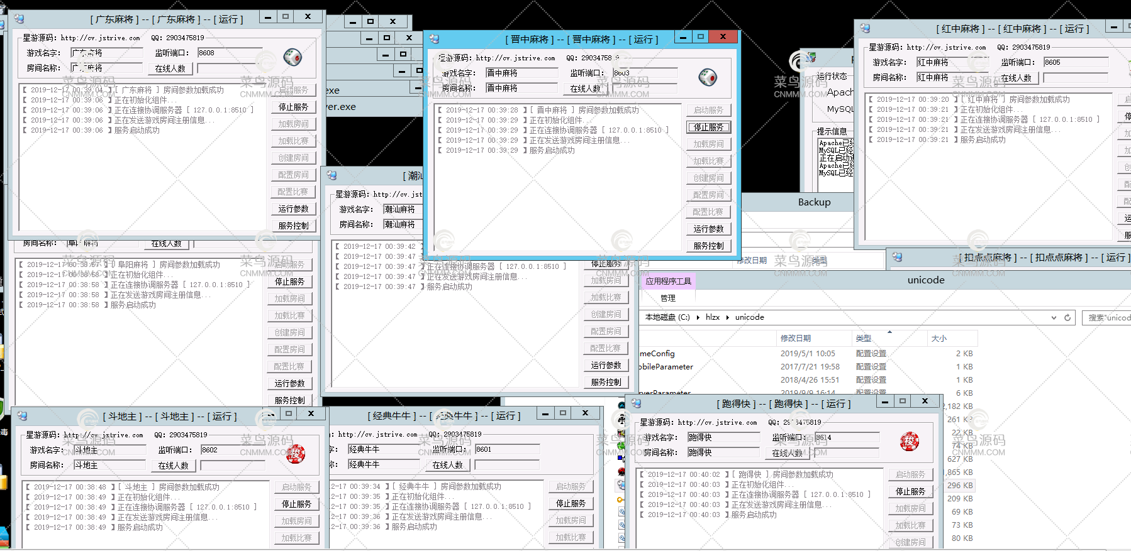This screenshot has width=1131, height=551.
Task: Click the 跑得快 title bar app icon
Action: pos(636,403)
